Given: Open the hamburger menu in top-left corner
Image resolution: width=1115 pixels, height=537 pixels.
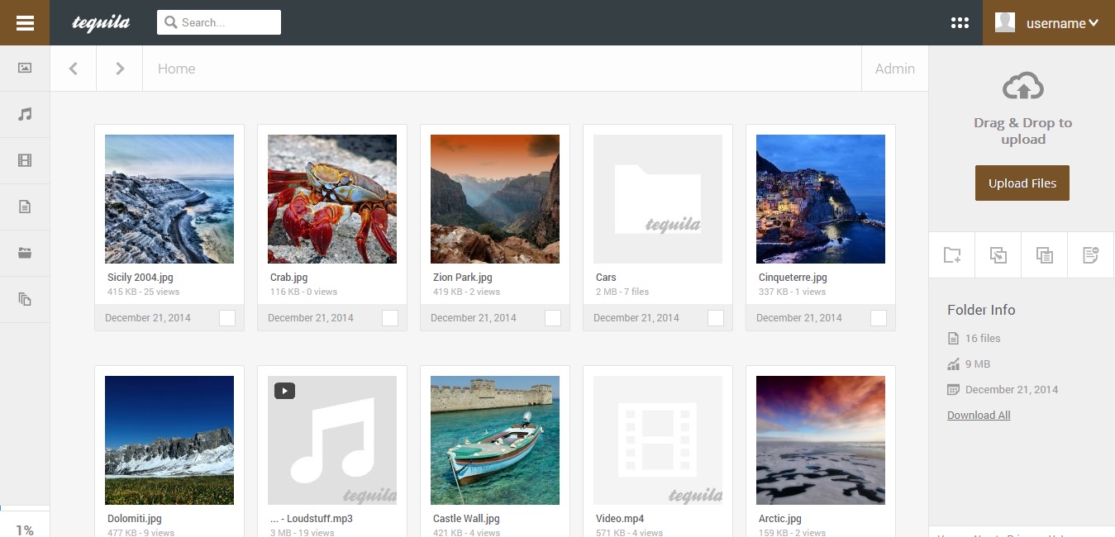Looking at the screenshot, I should (25, 23).
